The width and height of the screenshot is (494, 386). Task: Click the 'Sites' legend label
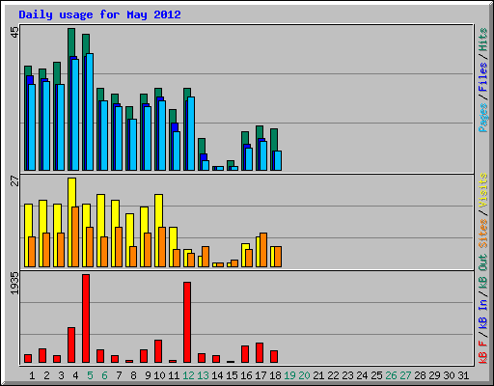pos(483,234)
